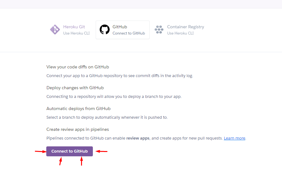Image resolution: width=282 pixels, height=170 pixels.
Task: Click heading 'Deploy changes with GitHub'
Action: [75, 88]
